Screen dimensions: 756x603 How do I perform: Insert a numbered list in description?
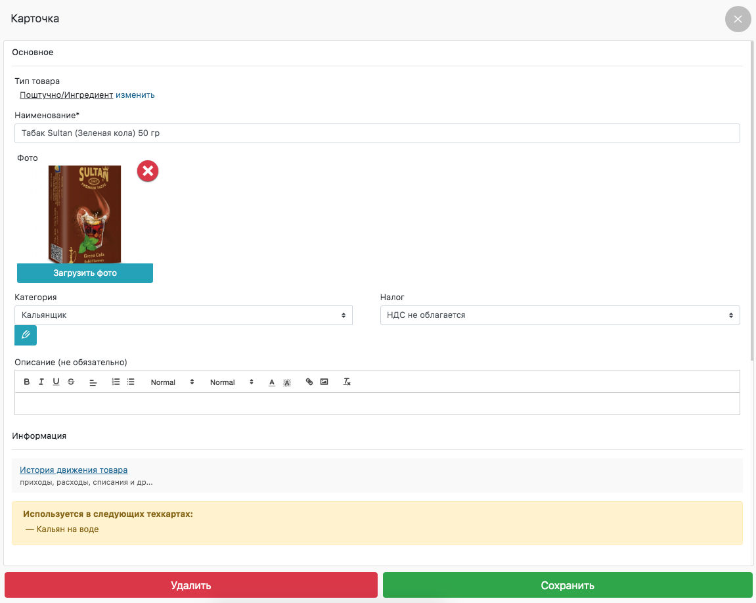(116, 382)
